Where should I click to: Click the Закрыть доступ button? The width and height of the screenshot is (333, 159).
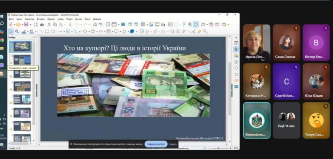156,144
